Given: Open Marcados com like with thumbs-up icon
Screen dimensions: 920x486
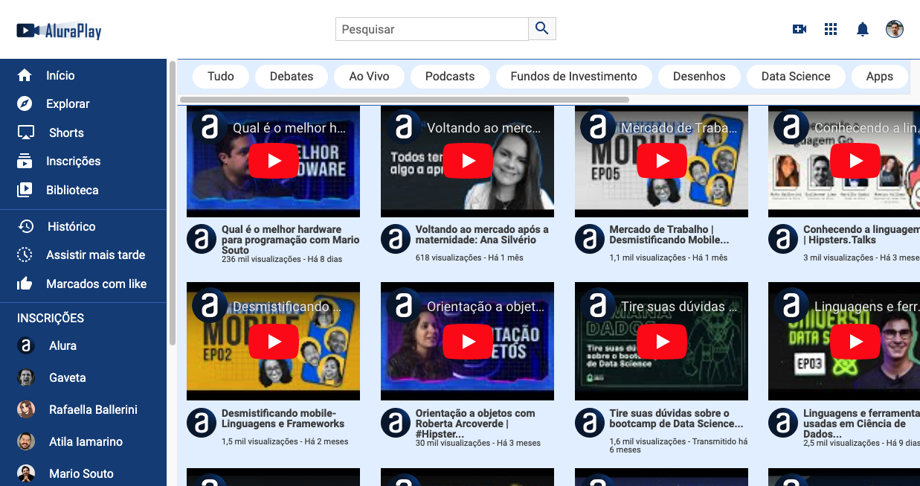Looking at the screenshot, I should [25, 284].
